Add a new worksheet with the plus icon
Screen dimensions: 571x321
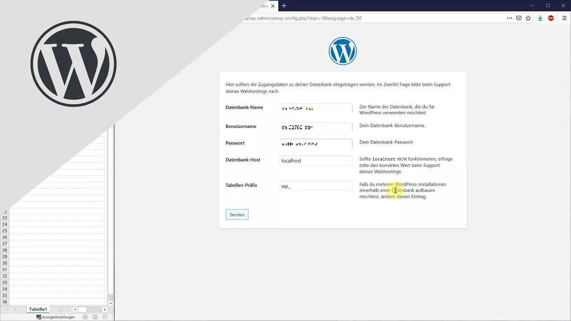(x=60, y=309)
